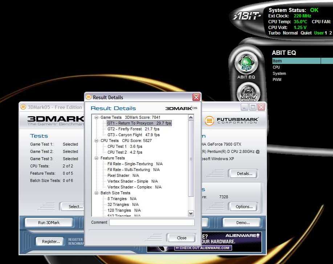
Task: Click Run 3DMark button
Action: (x=49, y=223)
